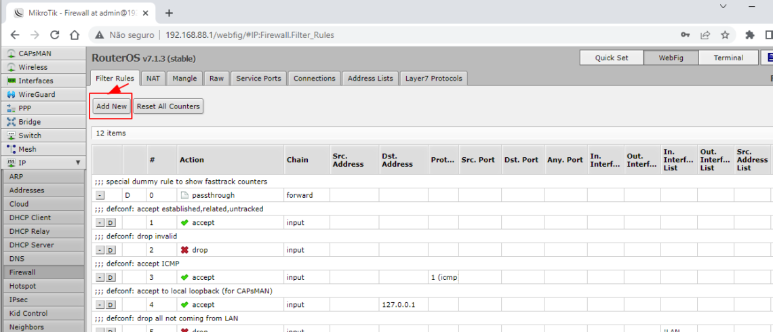Switch to the NAT tab

pyautogui.click(x=153, y=79)
